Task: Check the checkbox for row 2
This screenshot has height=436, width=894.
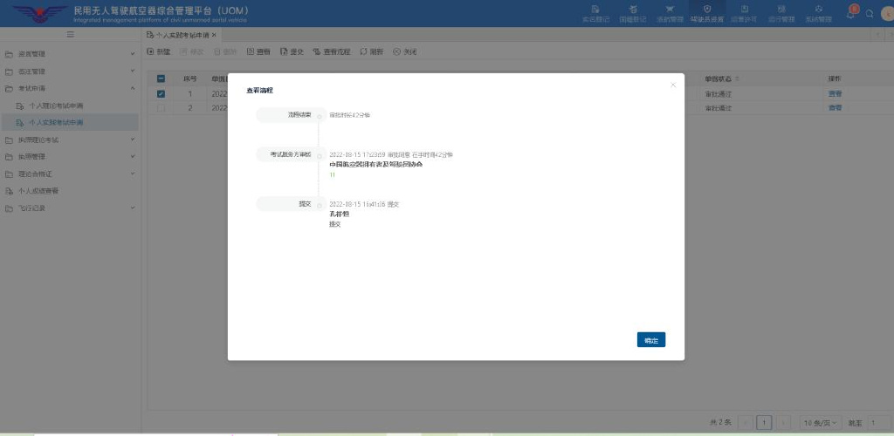Action: coord(161,108)
